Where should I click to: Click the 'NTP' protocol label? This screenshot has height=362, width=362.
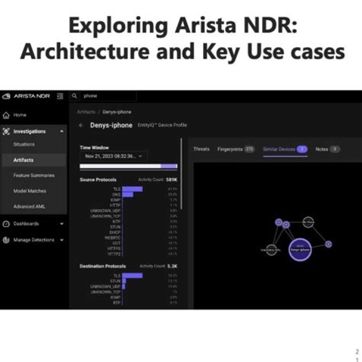tap(117, 221)
